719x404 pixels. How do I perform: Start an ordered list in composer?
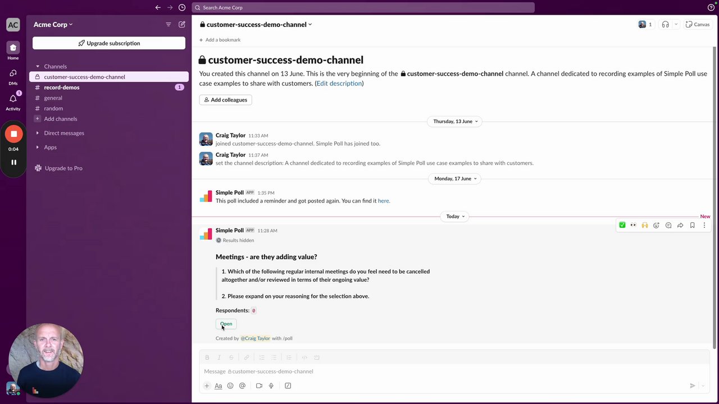[x=262, y=357]
